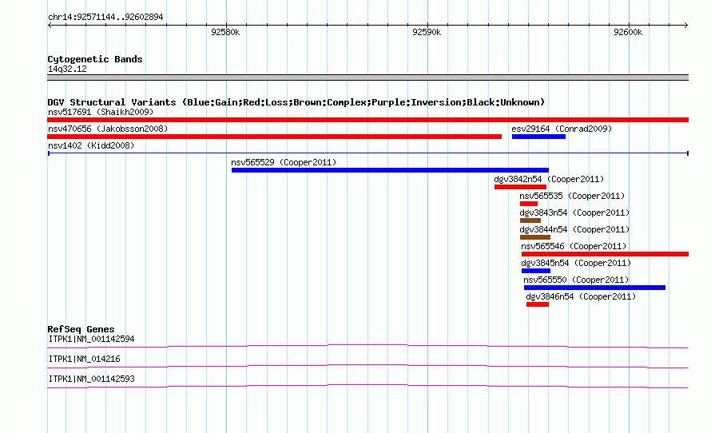Click the dgv3842n54 red loss bar
Screen dimensions: 711x433
pos(520,187)
